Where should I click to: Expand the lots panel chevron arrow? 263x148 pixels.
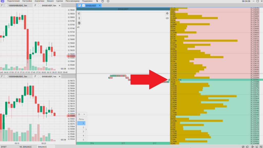[86, 129]
